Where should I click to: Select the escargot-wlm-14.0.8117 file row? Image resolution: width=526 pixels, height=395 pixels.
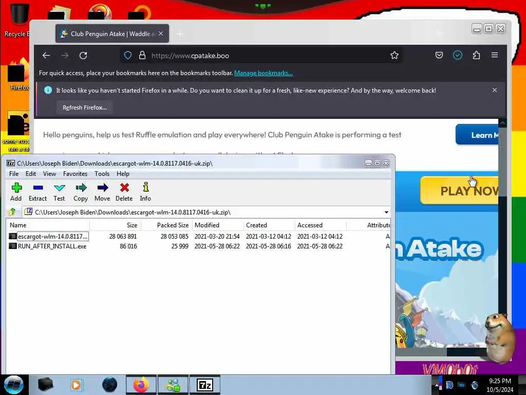click(199, 237)
